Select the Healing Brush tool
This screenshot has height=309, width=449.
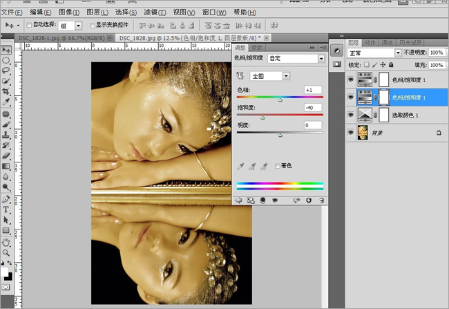[x=6, y=114]
